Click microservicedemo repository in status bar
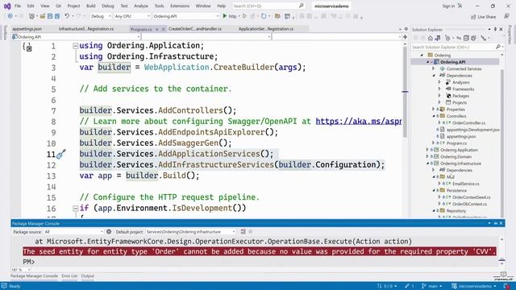 [x=474, y=287]
